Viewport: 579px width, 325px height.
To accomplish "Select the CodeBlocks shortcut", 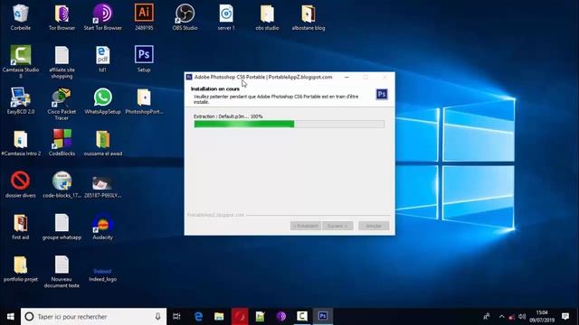I will (x=62, y=143).
